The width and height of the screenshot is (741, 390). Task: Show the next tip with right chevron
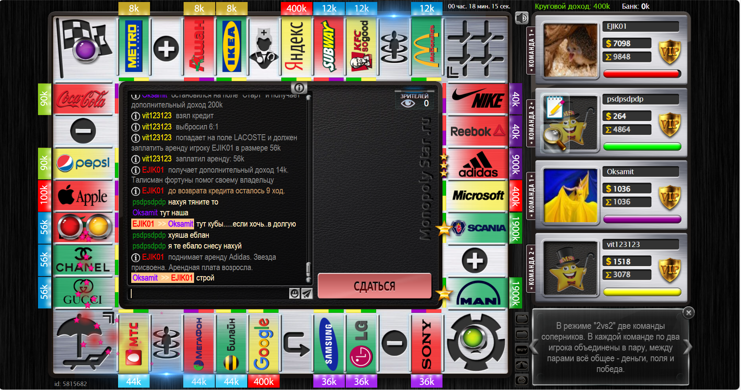(x=687, y=347)
